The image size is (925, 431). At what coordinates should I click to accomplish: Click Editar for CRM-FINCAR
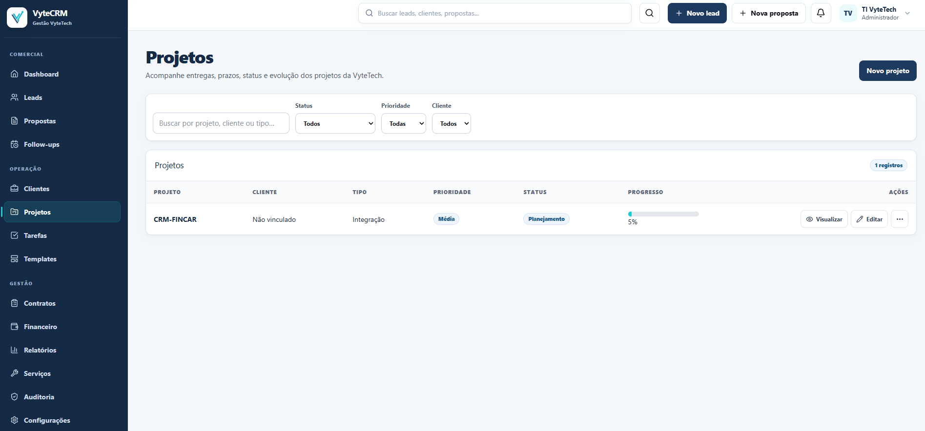[869, 219]
